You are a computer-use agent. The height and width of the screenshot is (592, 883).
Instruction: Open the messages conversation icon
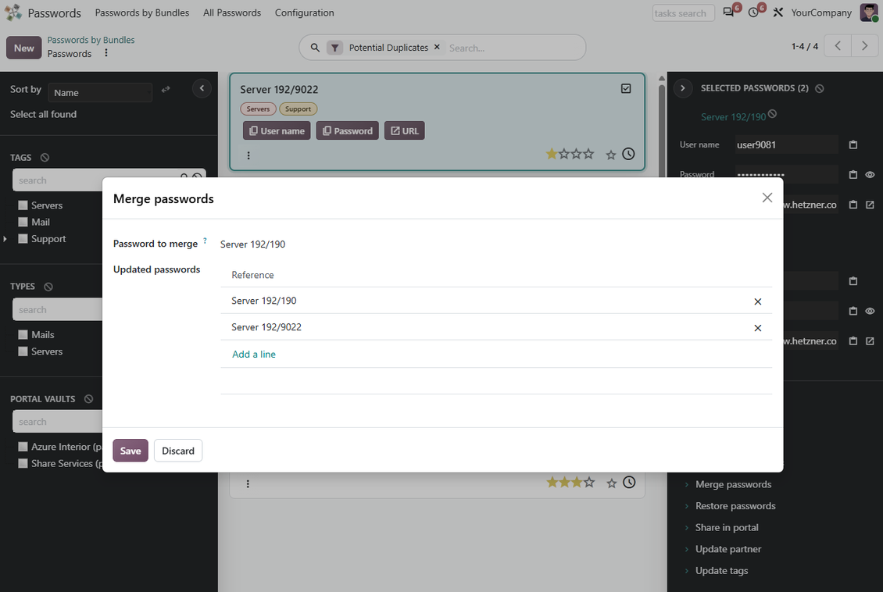[728, 12]
